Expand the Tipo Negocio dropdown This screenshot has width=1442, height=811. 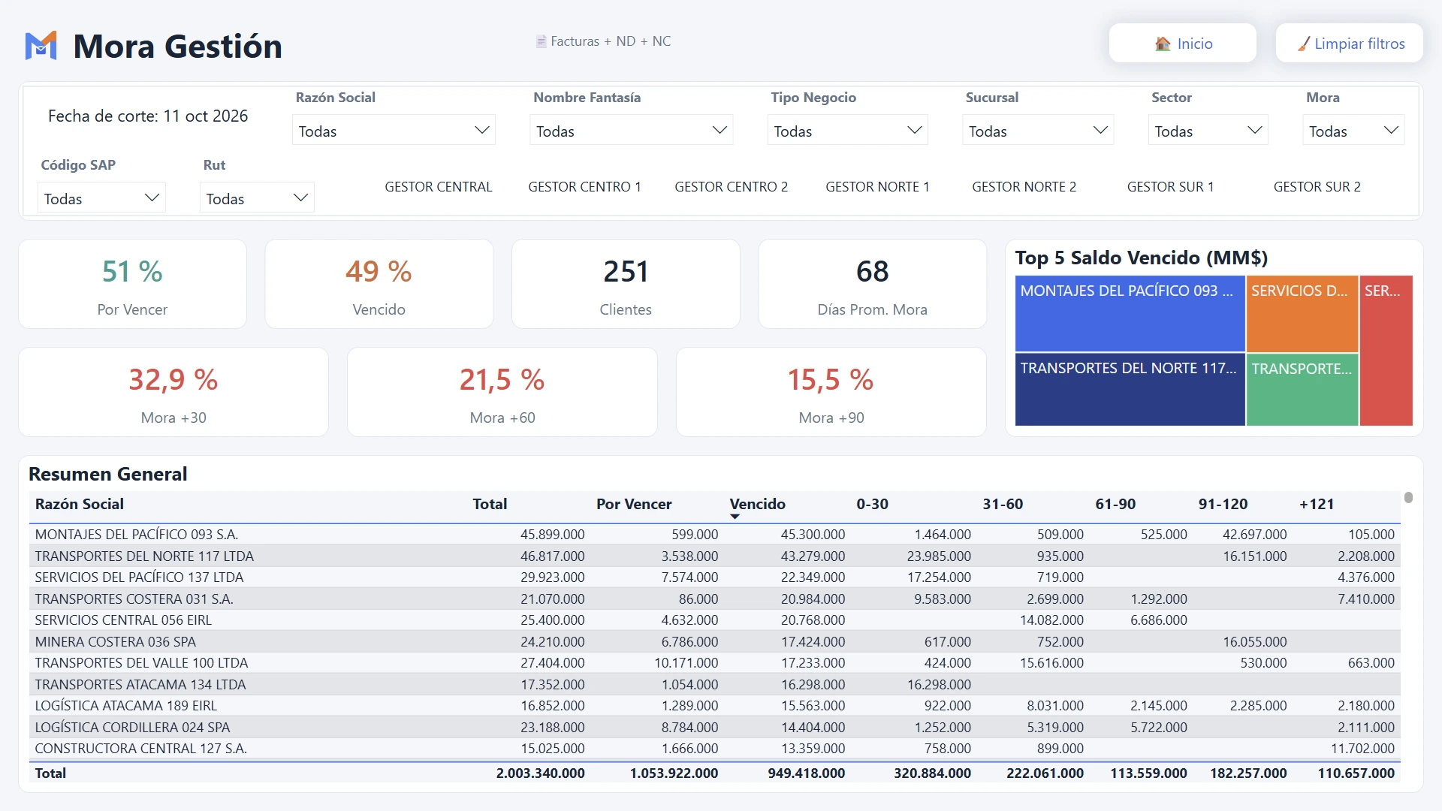pos(847,131)
